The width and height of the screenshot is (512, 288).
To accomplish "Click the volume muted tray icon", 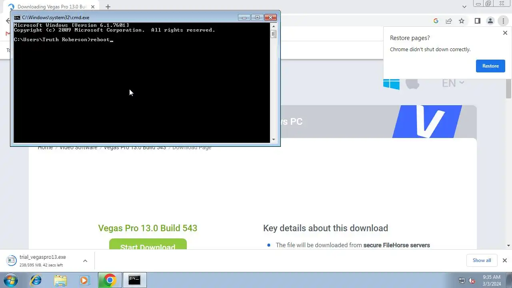I will point(472,280).
